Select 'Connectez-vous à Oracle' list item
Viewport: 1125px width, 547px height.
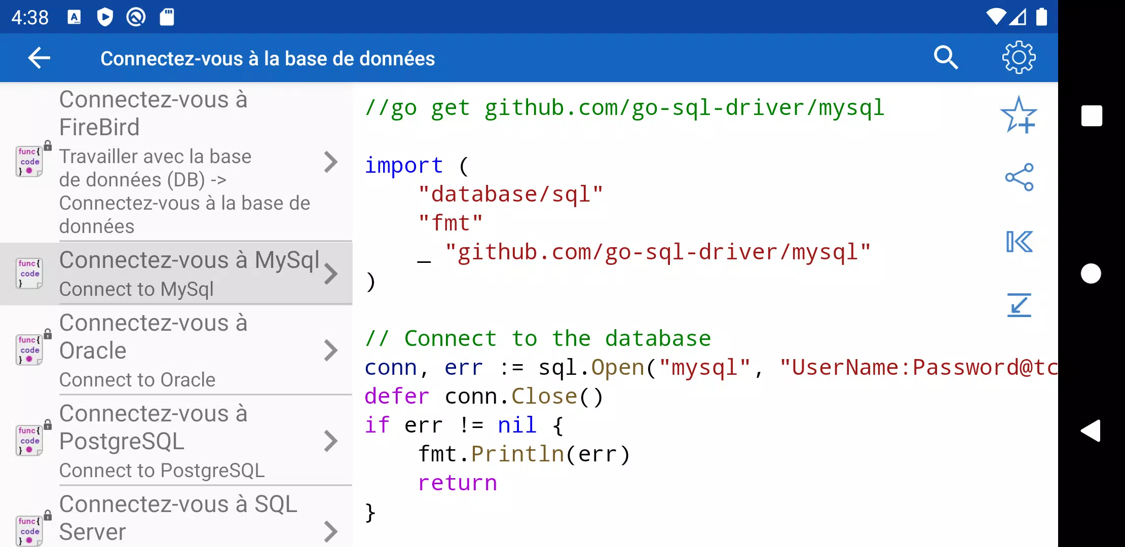tap(176, 350)
